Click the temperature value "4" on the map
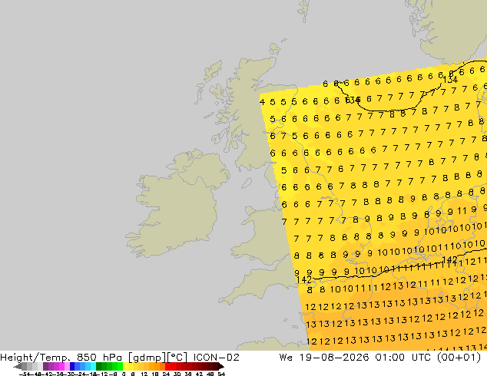Viewport: 487px width, 376px height. point(263,102)
